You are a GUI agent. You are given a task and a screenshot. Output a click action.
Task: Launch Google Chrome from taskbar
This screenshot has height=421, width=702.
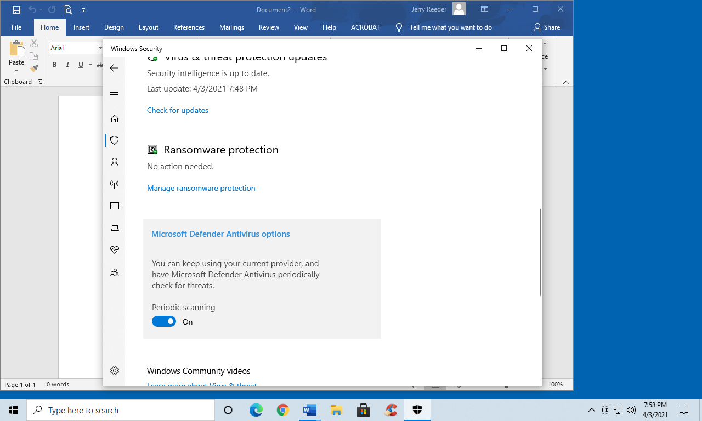point(283,410)
